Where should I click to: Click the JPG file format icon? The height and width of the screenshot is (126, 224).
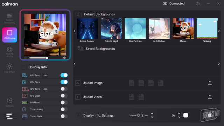(x=132, y=83)
